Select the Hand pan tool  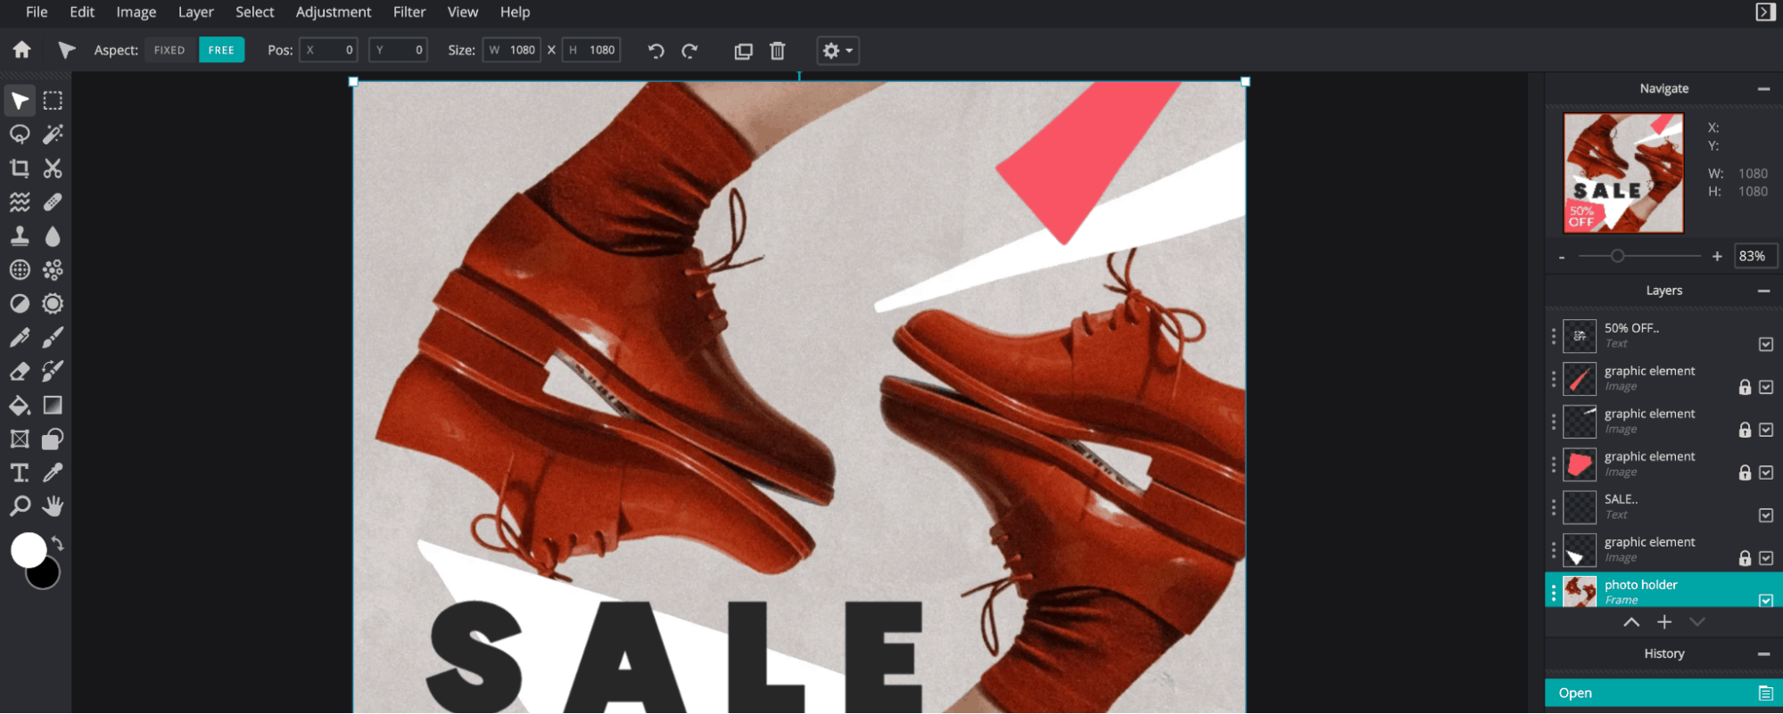pos(53,507)
